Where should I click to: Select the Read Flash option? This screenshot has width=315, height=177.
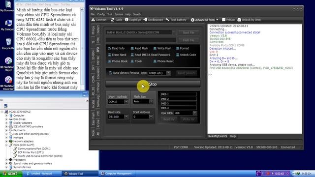(139, 48)
